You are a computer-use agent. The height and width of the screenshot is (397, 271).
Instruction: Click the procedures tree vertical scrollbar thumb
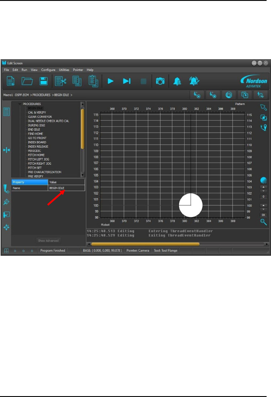(x=83, y=129)
